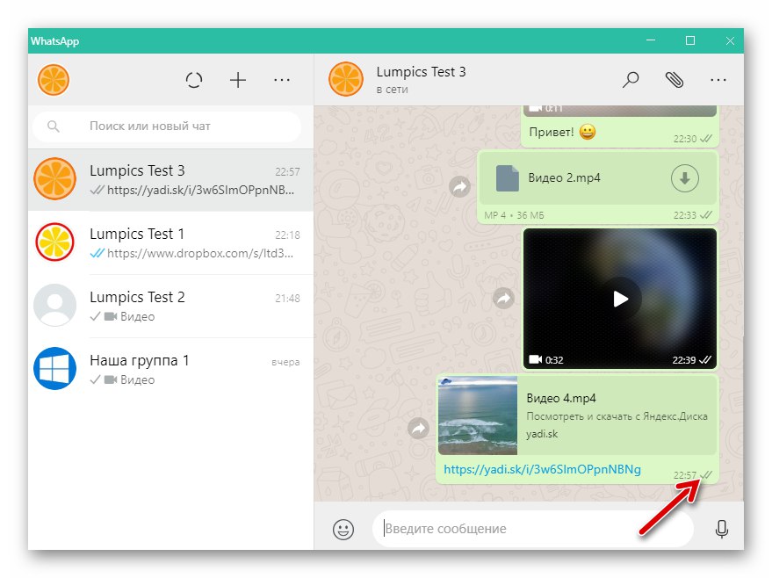
Task: Open the chat header three-dots menu
Action: [718, 79]
